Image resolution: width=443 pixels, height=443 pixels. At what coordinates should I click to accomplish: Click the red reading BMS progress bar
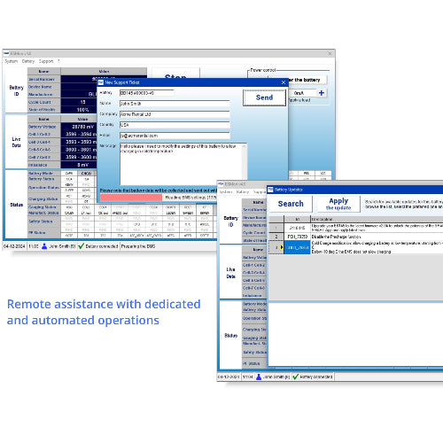pos(131,198)
